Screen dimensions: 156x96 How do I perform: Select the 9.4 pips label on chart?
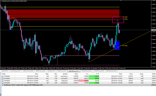pos(124,46)
